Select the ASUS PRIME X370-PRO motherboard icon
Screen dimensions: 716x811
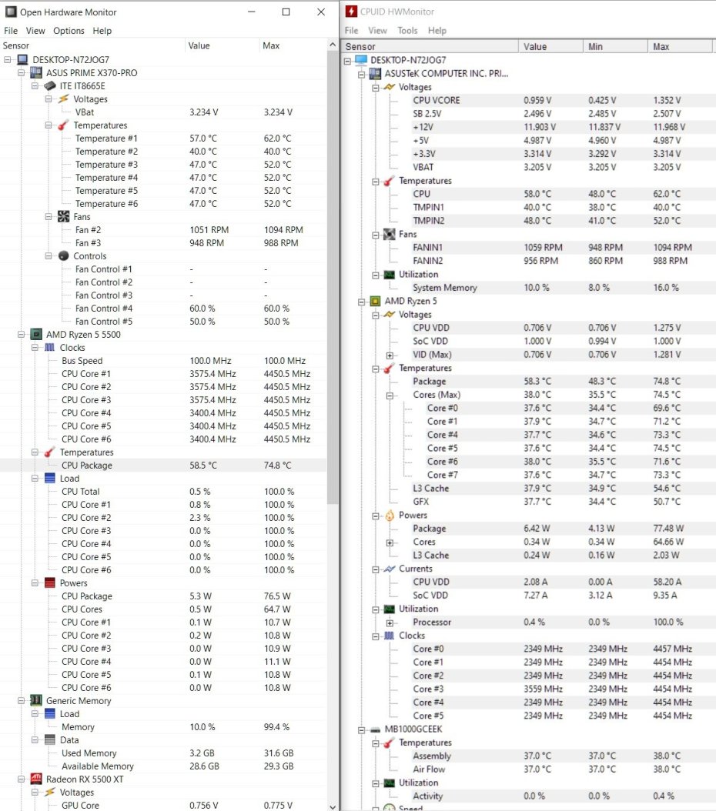pyautogui.click(x=36, y=73)
